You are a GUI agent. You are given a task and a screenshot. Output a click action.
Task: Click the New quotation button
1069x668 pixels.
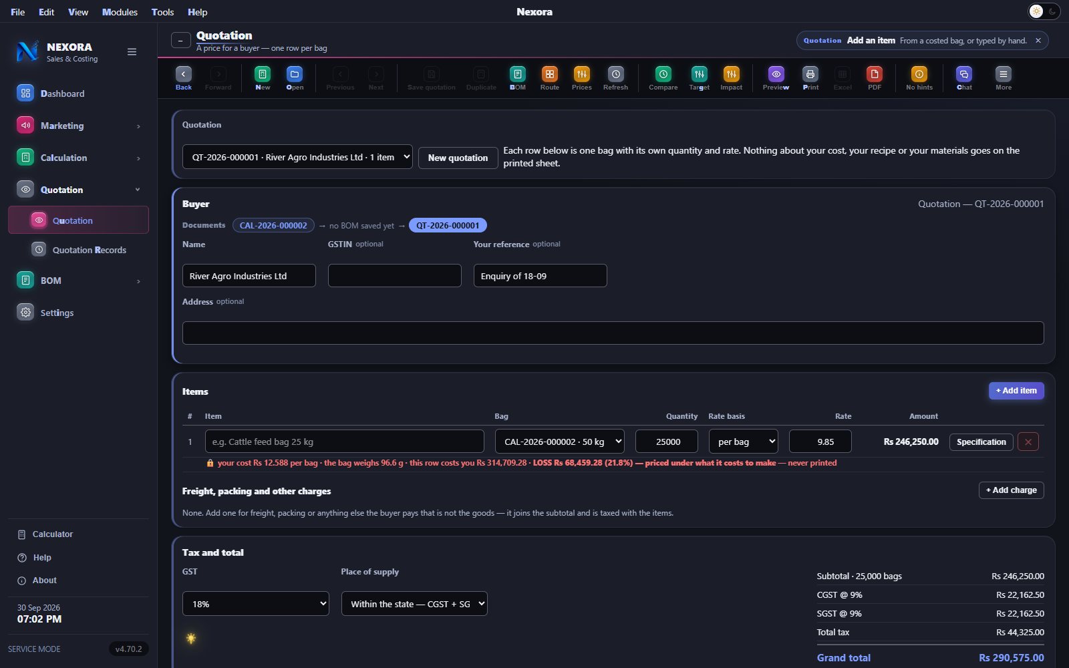[x=458, y=158]
